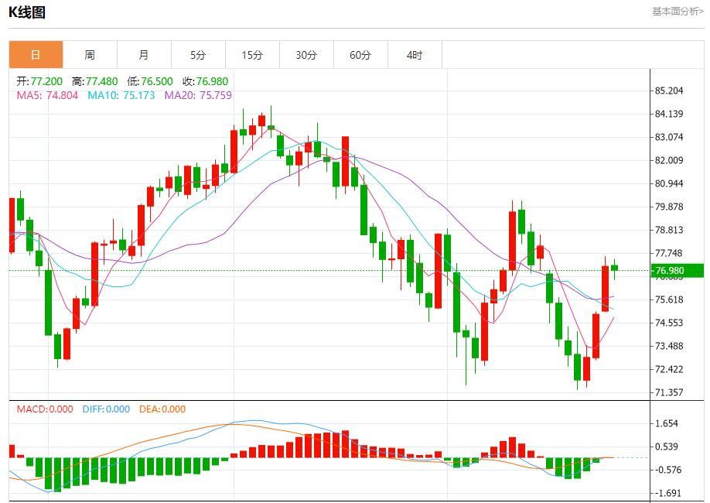
Task: Click the K线图 title heading
Action: click(x=27, y=12)
